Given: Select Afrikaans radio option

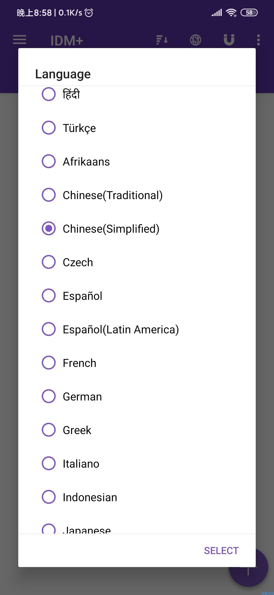Looking at the screenshot, I should pos(49,161).
